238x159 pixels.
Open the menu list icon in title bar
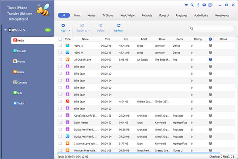coord(210,5)
